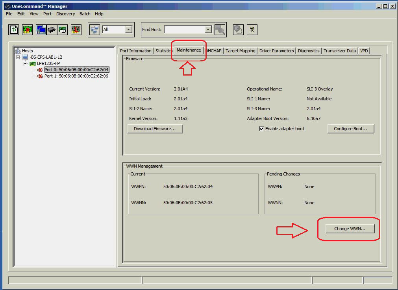Open the Help menu

coord(99,14)
